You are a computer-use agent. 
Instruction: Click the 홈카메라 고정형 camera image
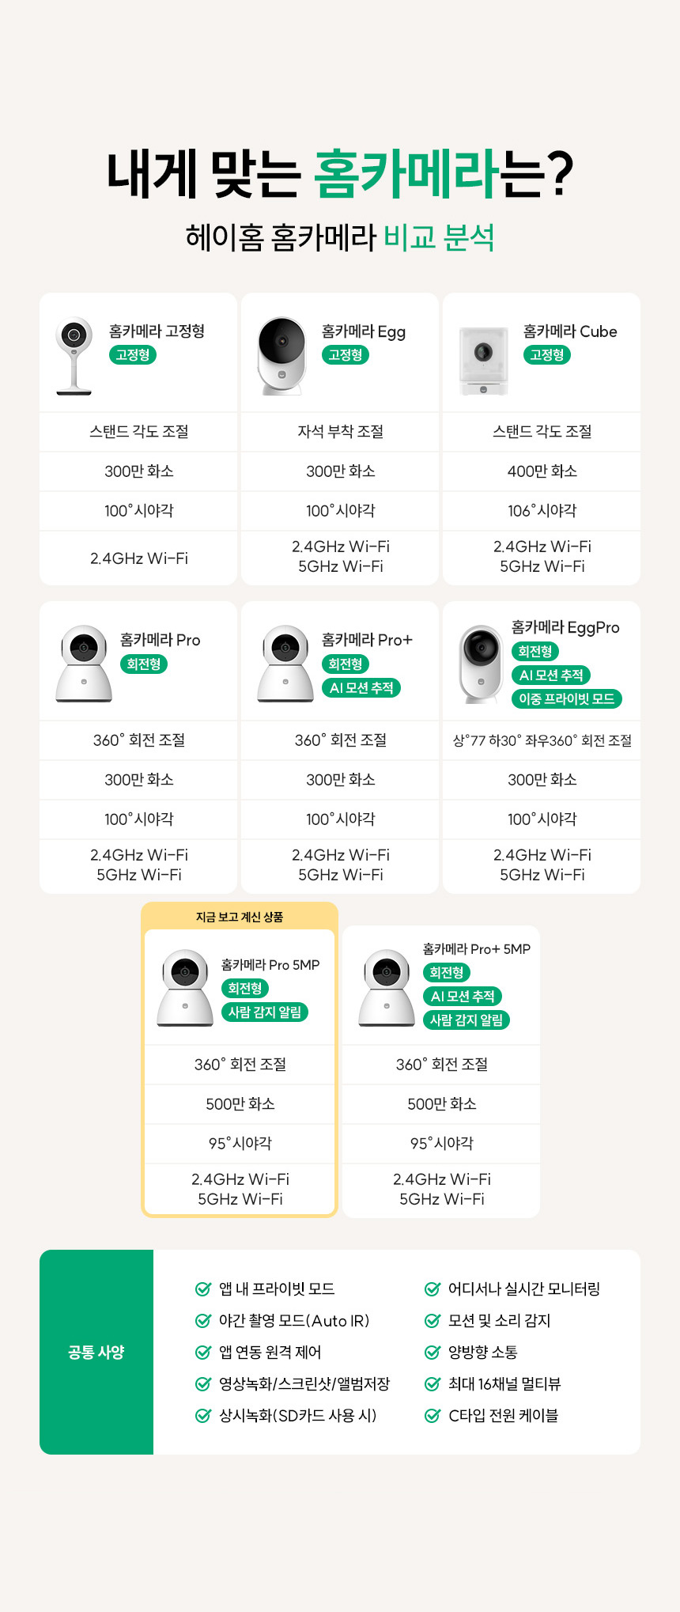tap(74, 355)
